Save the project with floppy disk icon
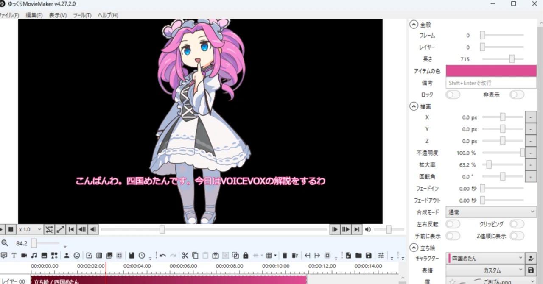543x284 pixels. click(x=369, y=256)
